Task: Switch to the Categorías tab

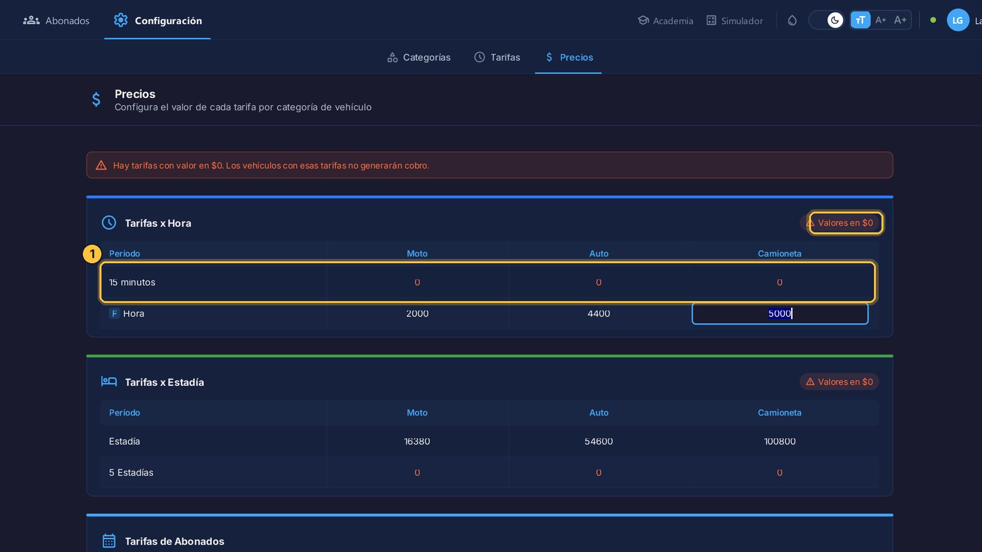Action: point(419,57)
